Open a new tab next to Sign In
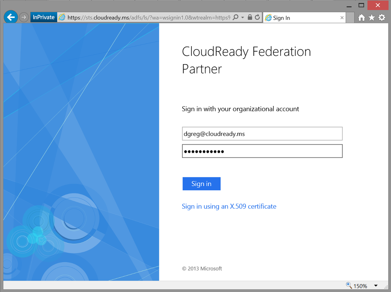The height and width of the screenshot is (292, 391). 350,18
